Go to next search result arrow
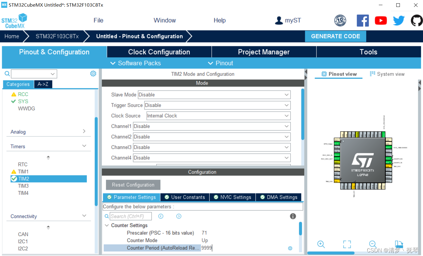The height and width of the screenshot is (256, 423). point(179,216)
